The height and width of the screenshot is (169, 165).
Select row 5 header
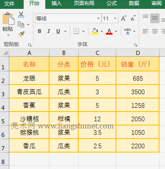(x=5, y=118)
